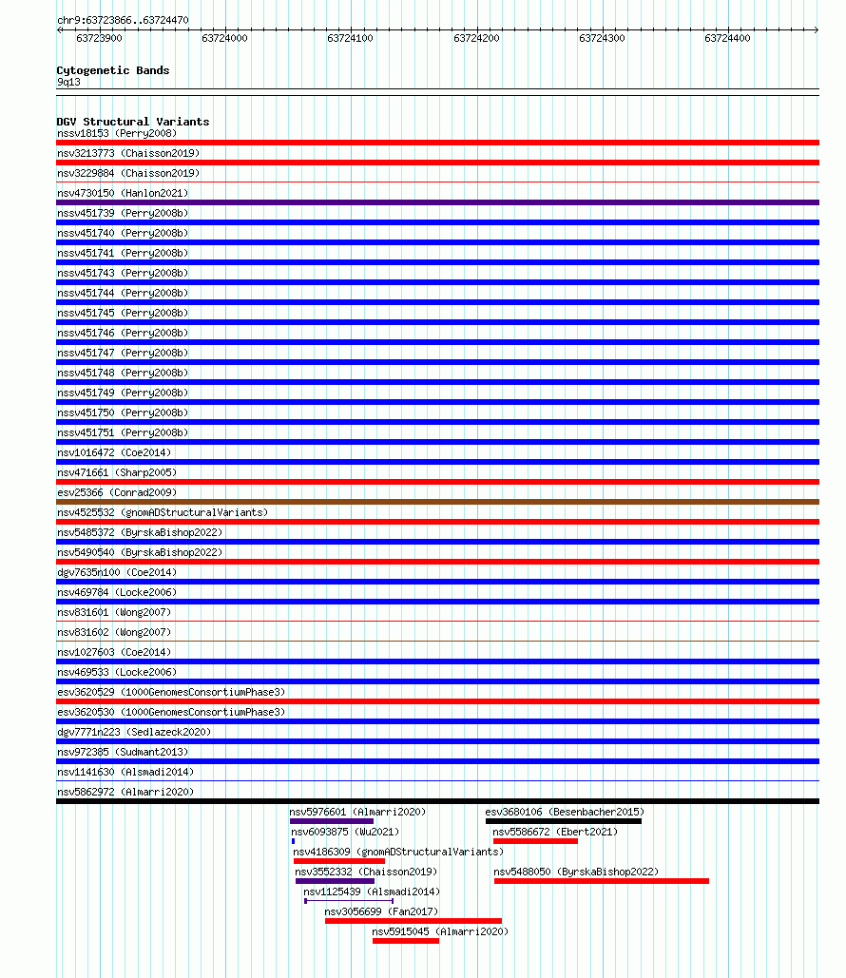Click the nsv831602 (Wong2007) label
Image resolution: width=846 pixels, height=978 pixels.
point(114,632)
